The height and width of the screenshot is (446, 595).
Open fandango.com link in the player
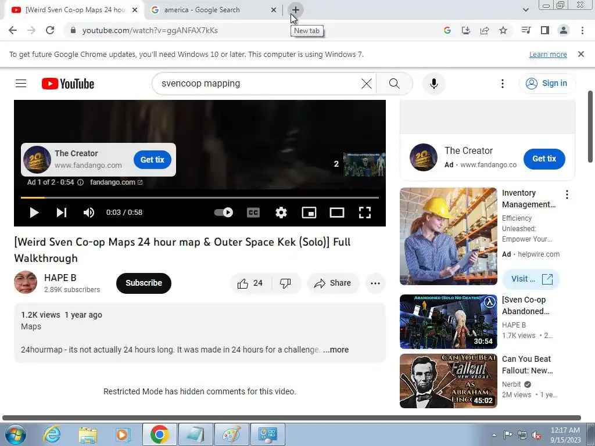[116, 182]
